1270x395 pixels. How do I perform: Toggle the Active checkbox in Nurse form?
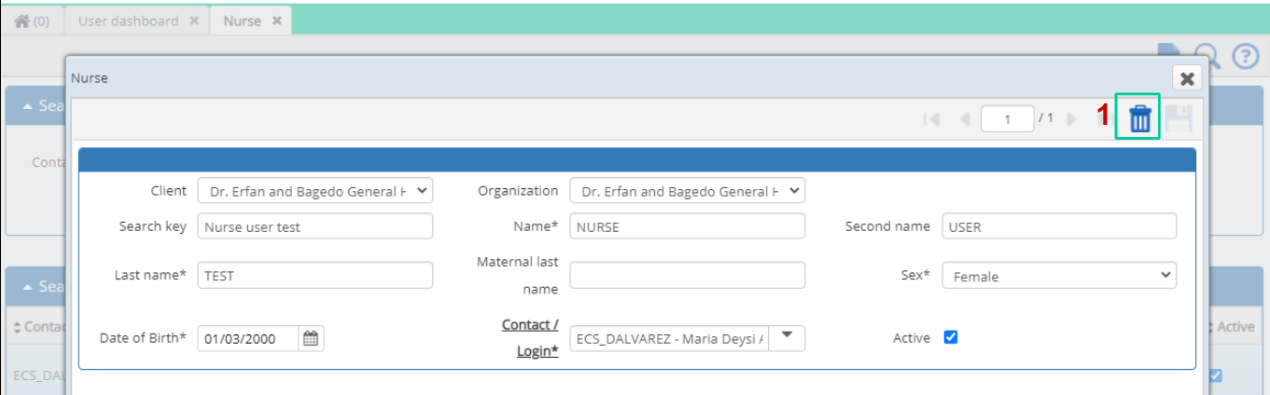point(951,337)
